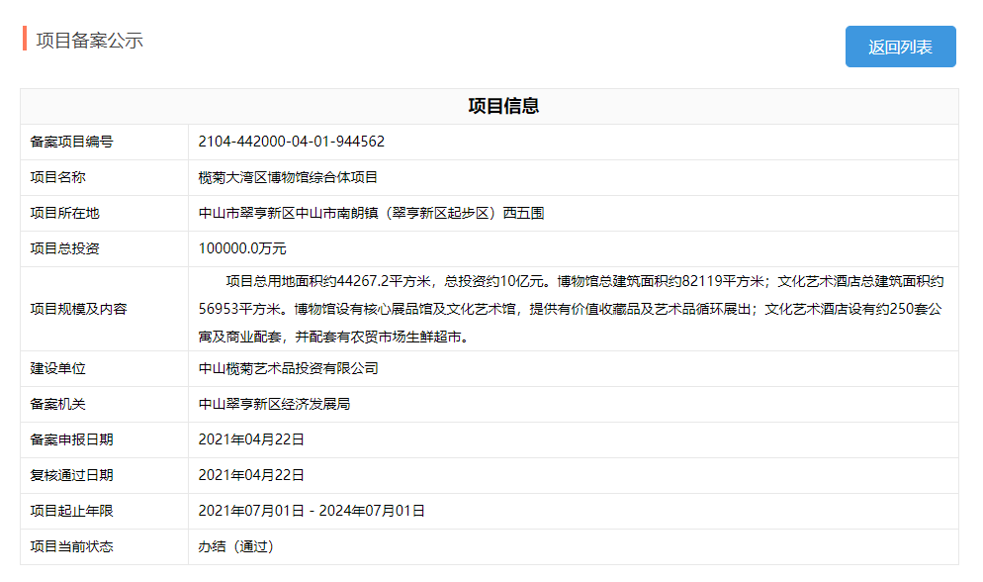This screenshot has height=582, width=983.
Task: Click the 建设单位 label cell
Action: (104, 369)
